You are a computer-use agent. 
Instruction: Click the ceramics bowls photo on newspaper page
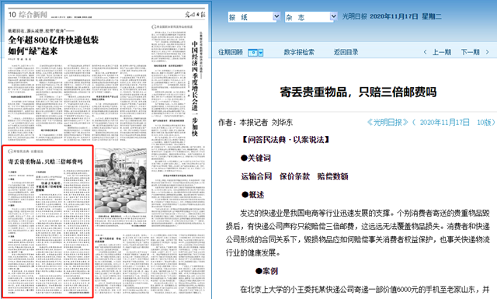point(120,180)
